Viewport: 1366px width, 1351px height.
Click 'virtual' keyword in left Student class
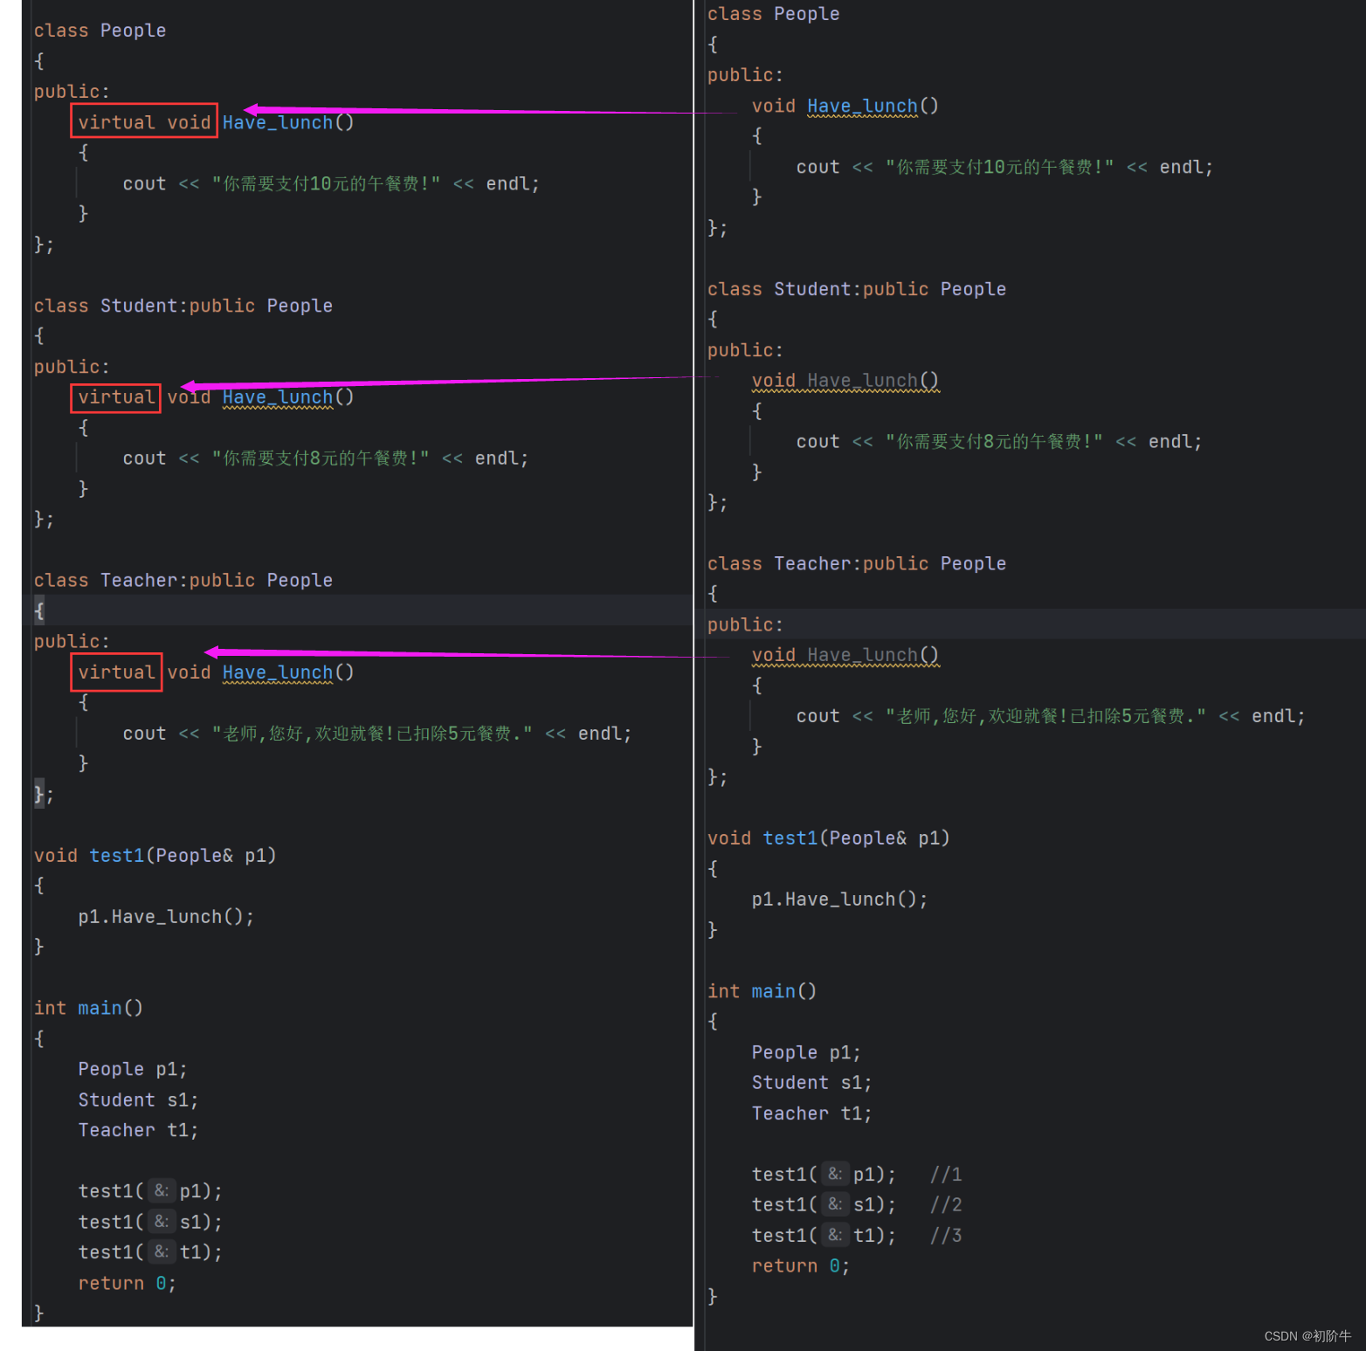tap(116, 397)
